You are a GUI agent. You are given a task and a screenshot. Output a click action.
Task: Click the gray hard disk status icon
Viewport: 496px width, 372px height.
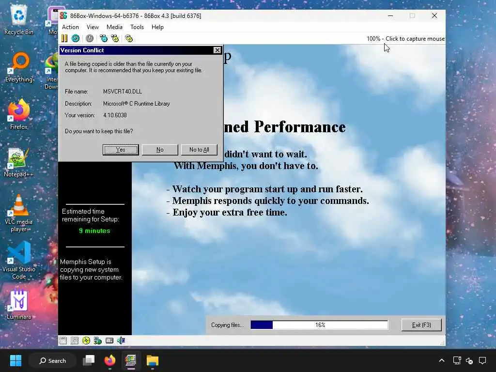[109, 341]
